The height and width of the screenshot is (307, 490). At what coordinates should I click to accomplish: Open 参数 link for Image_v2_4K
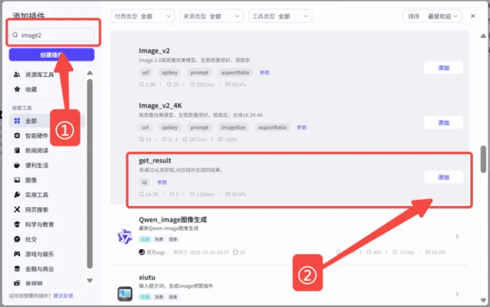pyautogui.click(x=302, y=127)
